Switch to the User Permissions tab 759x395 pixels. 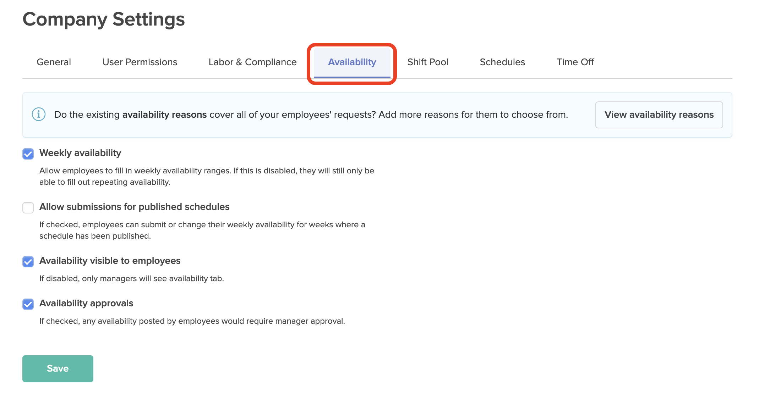140,62
